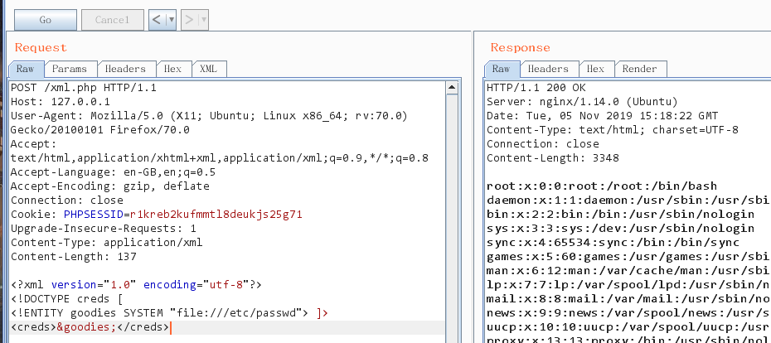Click the Accept-Language: en-GB header line
Image resolution: width=771 pixels, height=343 pixels.
pos(113,172)
